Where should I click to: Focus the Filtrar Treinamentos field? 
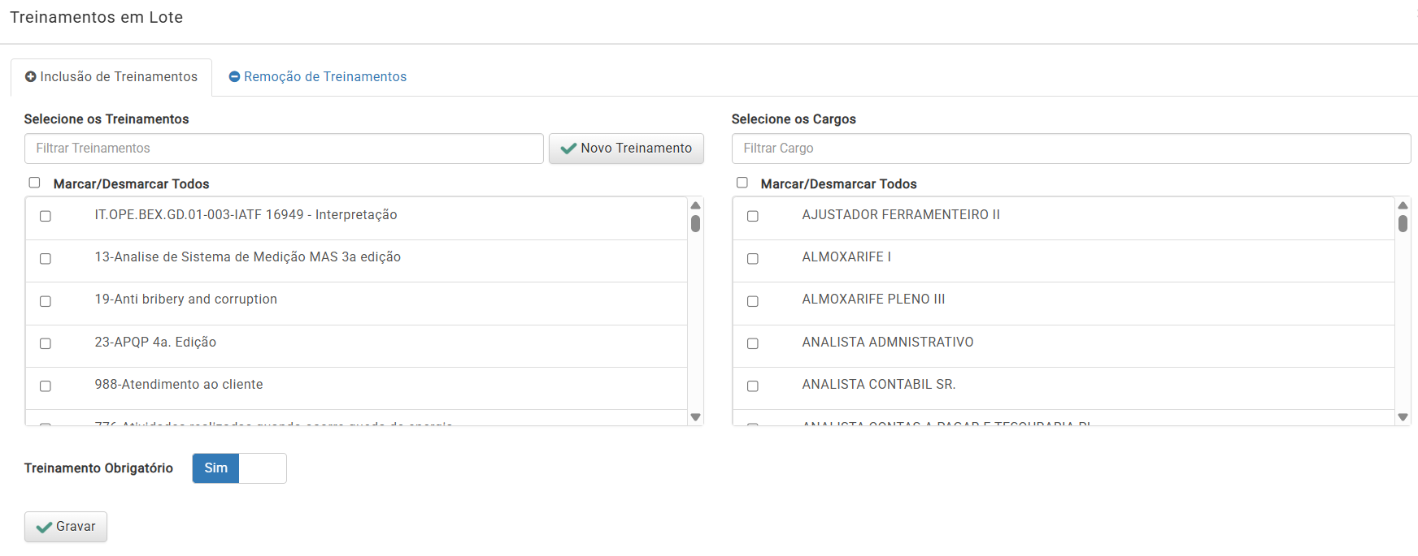[x=284, y=149]
